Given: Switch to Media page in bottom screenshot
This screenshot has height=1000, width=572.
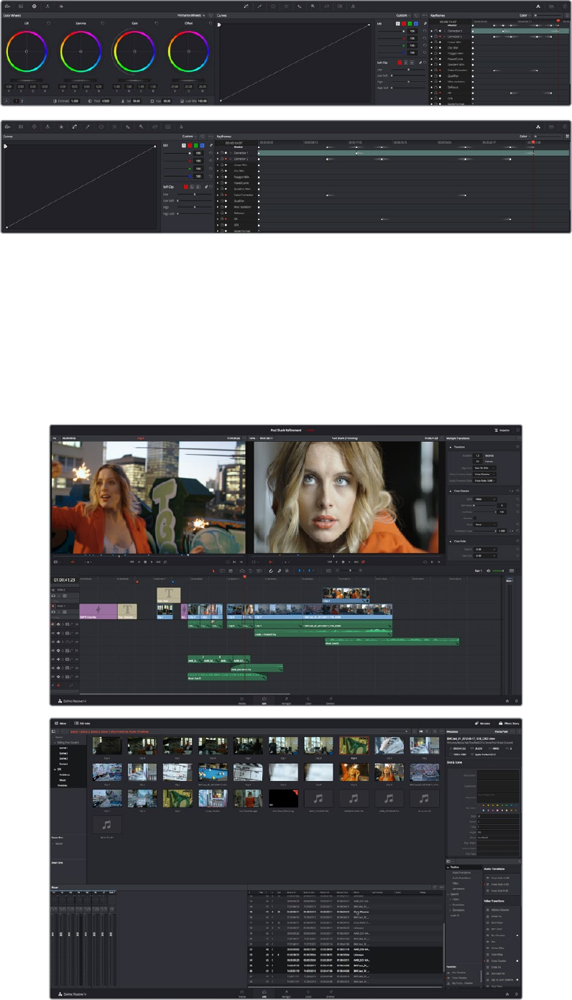Looking at the screenshot, I should point(241,993).
